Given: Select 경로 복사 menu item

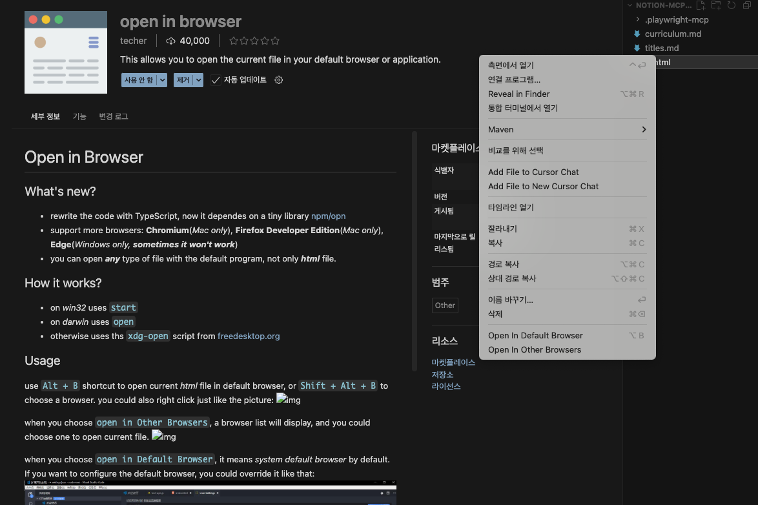Looking at the screenshot, I should (567, 264).
